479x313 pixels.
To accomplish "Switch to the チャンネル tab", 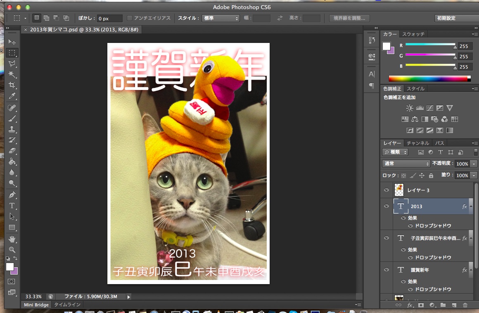I will [x=418, y=143].
